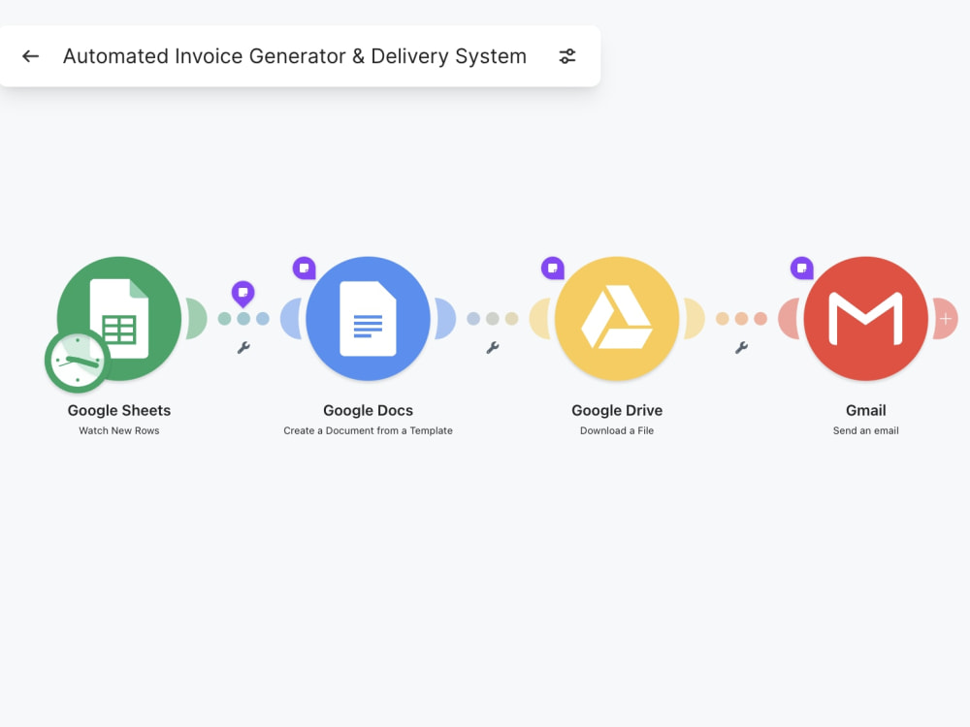970x727 pixels.
Task: Click 'Send an email' text
Action: (865, 431)
